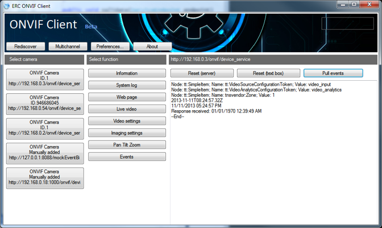Click the empty box in banner's top right
This screenshot has height=228, width=382.
click(x=348, y=23)
